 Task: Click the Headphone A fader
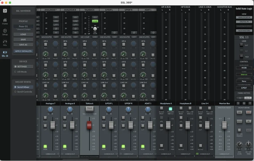click(168, 125)
